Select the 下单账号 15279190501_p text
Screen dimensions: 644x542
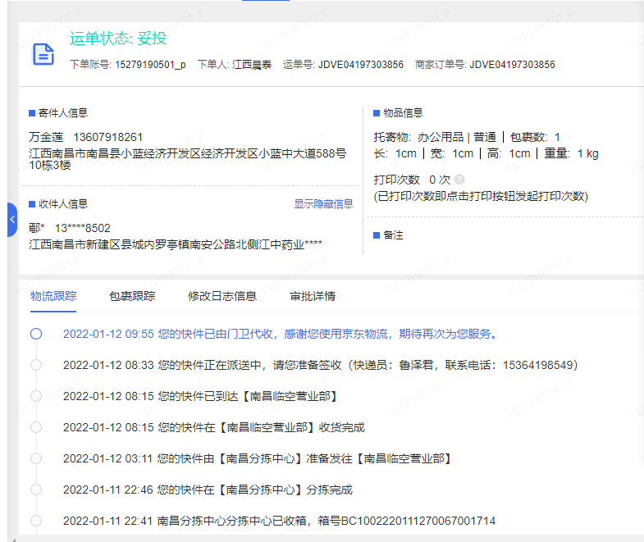pos(128,65)
